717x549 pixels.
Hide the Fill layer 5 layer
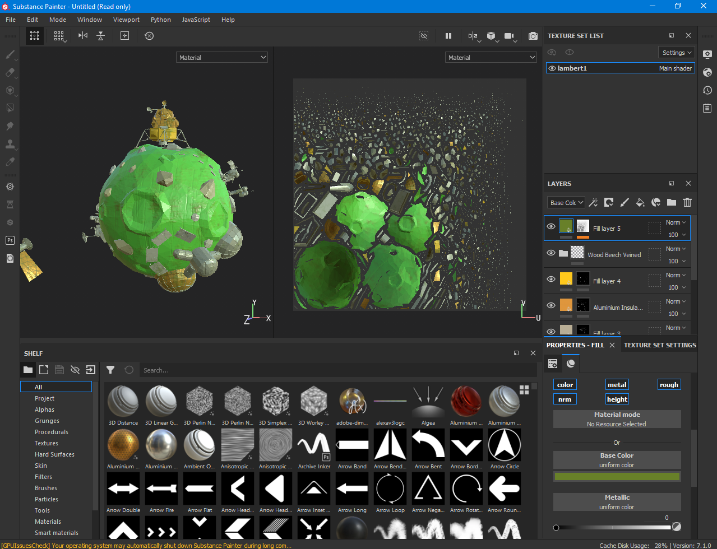551,227
